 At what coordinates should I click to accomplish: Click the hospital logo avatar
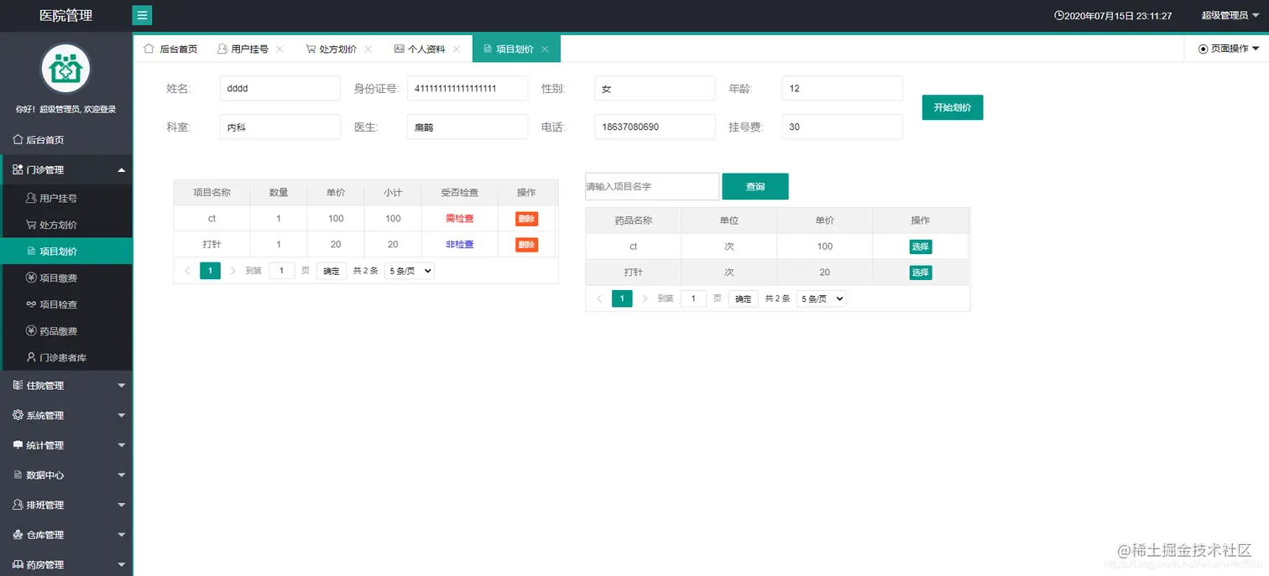65,70
